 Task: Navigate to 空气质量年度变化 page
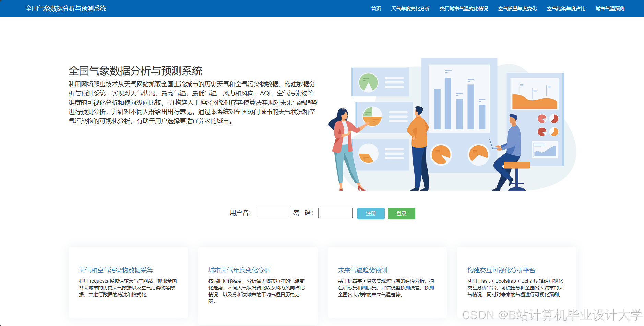(517, 9)
